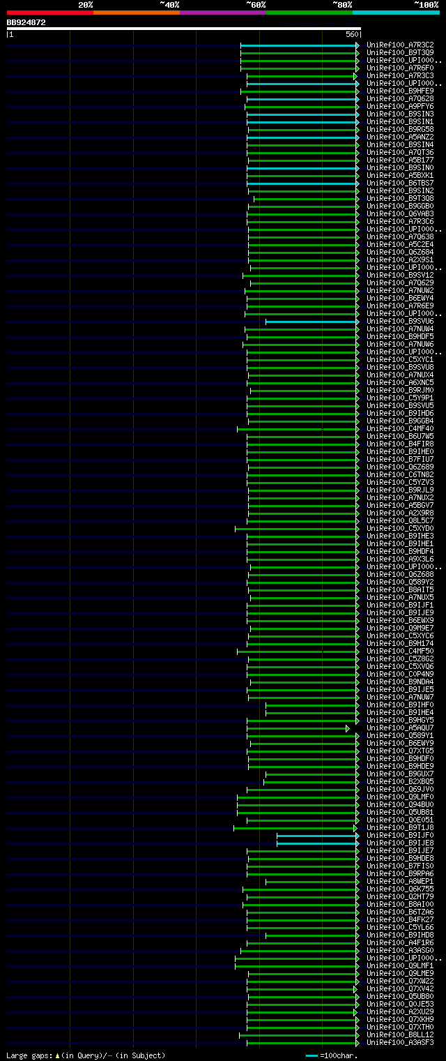Click the UniRef100_Q6VAB3 label

(400, 214)
